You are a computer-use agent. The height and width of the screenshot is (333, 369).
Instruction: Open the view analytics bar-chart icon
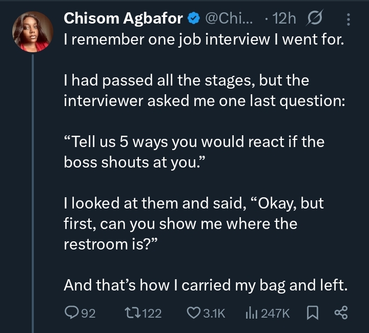pos(251,313)
